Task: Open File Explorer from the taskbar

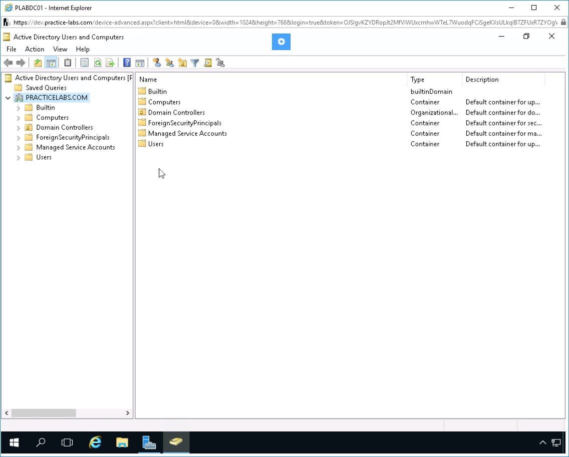Action: point(122,442)
